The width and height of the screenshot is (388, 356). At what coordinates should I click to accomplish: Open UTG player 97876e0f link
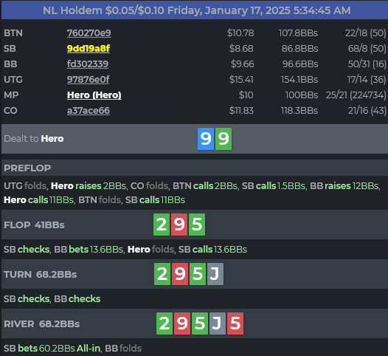click(x=88, y=80)
